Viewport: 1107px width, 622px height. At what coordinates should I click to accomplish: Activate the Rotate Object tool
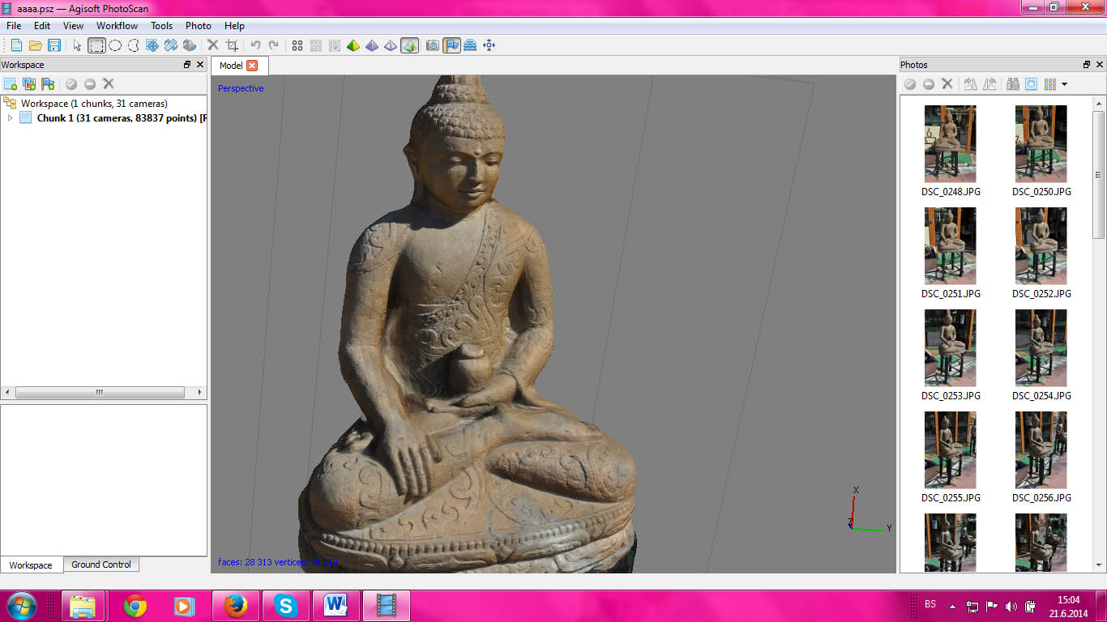190,45
